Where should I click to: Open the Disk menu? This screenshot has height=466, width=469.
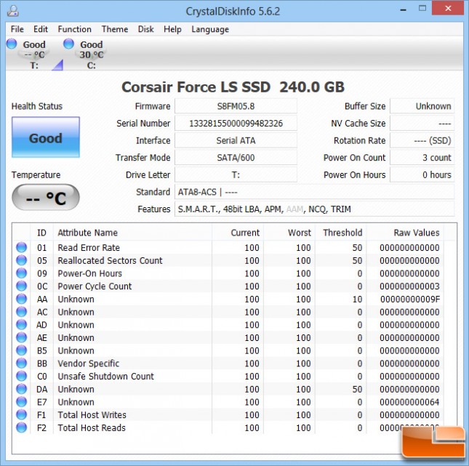(145, 29)
